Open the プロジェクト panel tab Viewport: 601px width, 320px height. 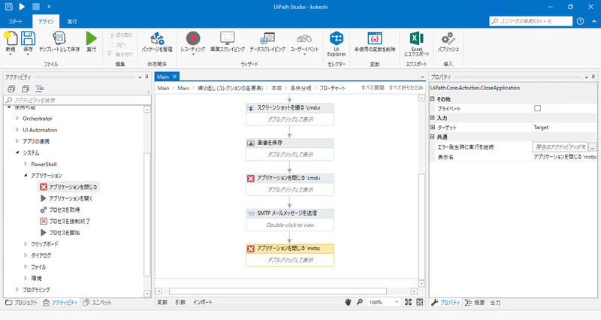pos(22,303)
